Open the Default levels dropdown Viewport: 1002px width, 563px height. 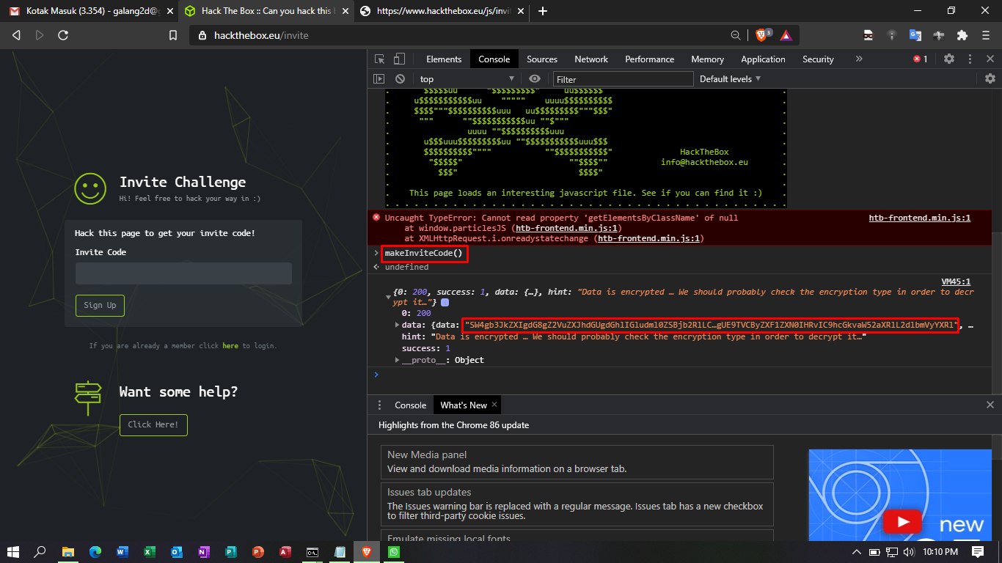tap(730, 78)
